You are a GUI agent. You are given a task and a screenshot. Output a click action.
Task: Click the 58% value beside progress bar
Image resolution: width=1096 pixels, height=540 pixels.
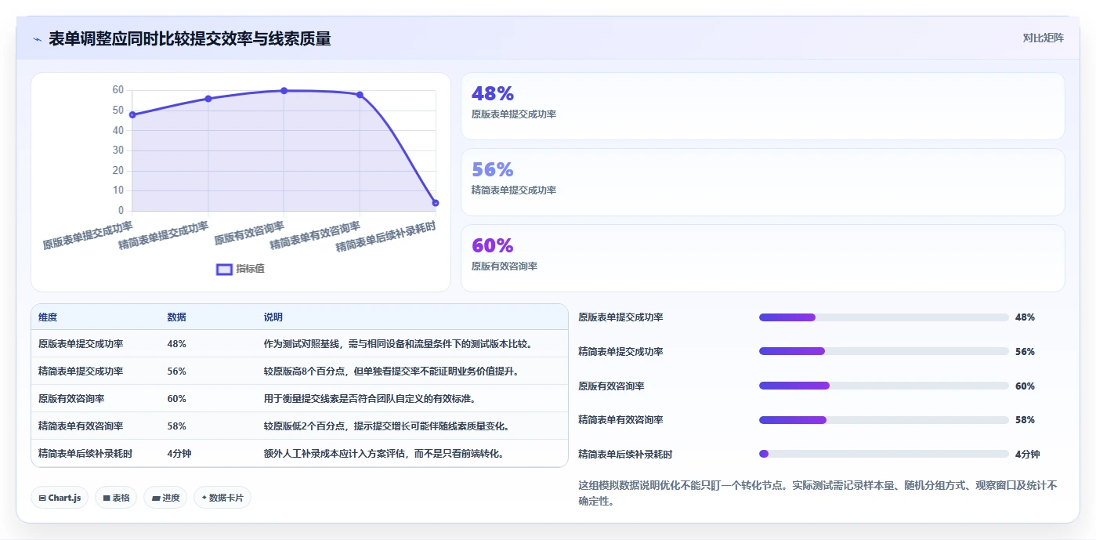(x=1025, y=420)
